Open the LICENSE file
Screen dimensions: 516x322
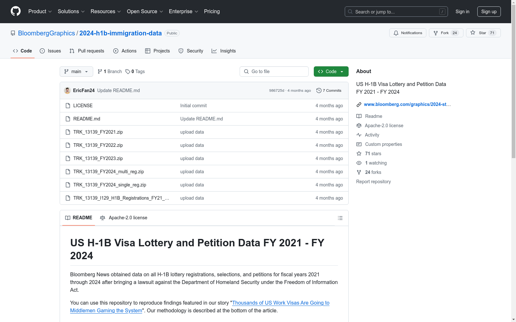point(83,106)
